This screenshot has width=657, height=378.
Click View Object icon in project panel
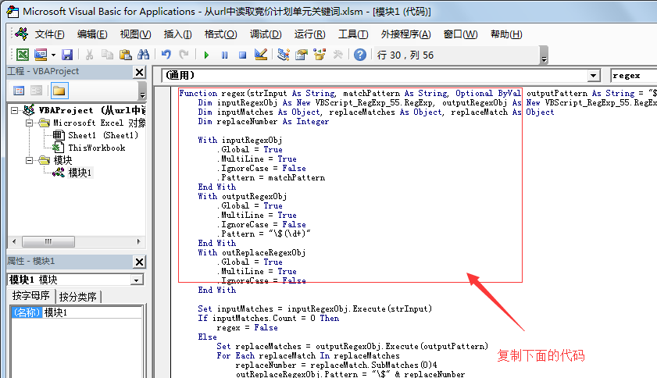point(37,91)
